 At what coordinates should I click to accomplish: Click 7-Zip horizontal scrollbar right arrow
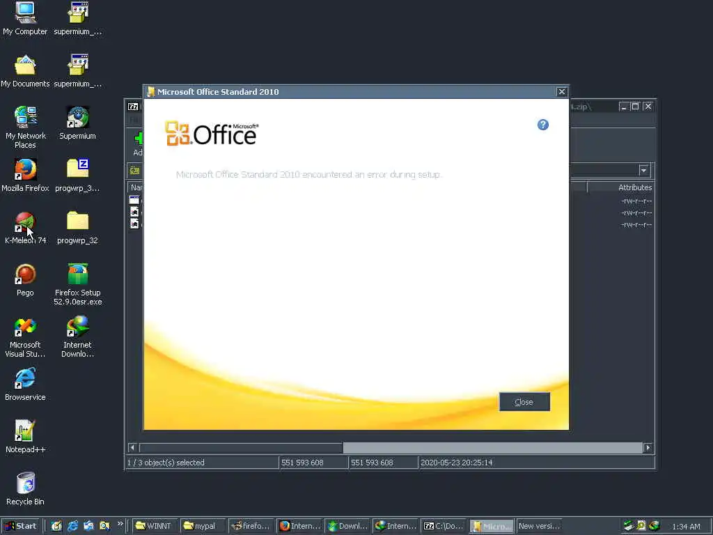coord(648,448)
